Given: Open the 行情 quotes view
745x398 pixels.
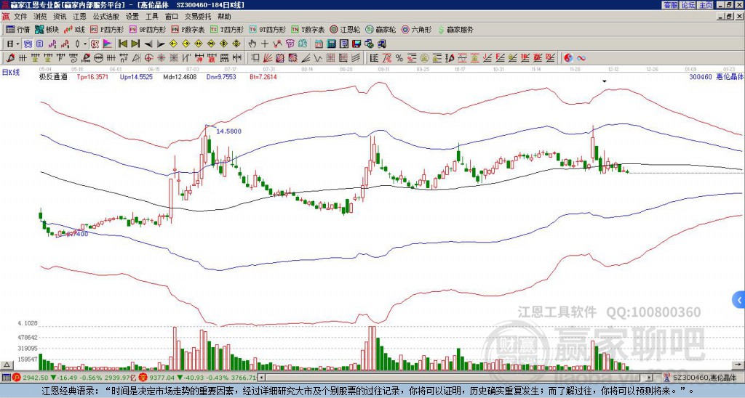Looking at the screenshot, I should [x=18, y=29].
